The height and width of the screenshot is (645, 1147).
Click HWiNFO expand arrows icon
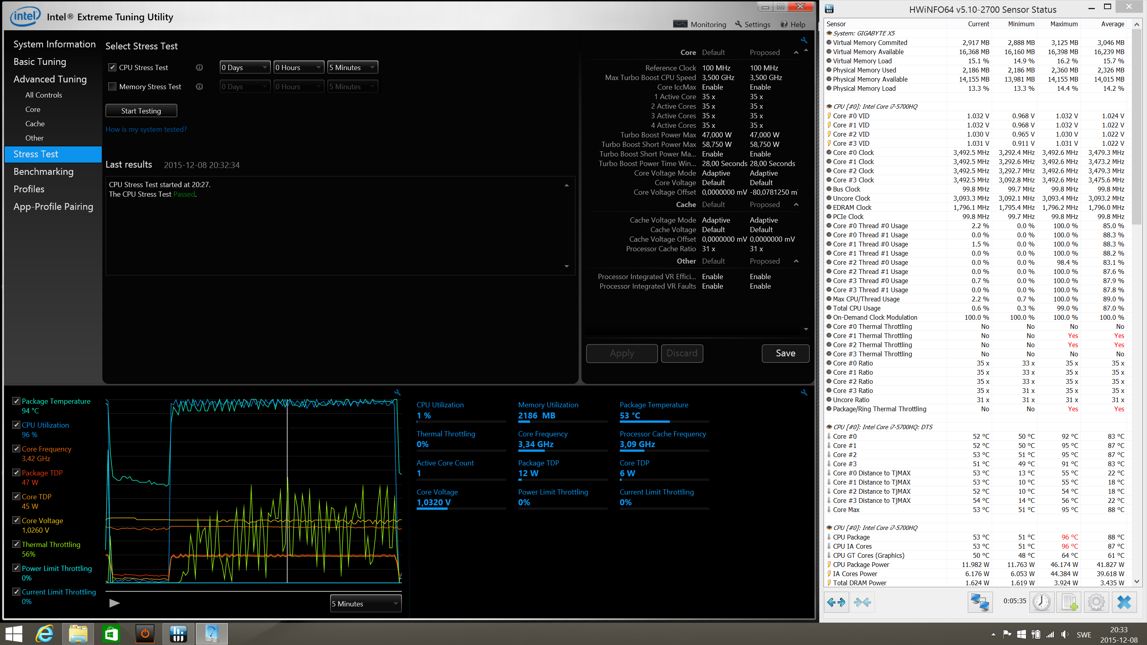click(836, 602)
